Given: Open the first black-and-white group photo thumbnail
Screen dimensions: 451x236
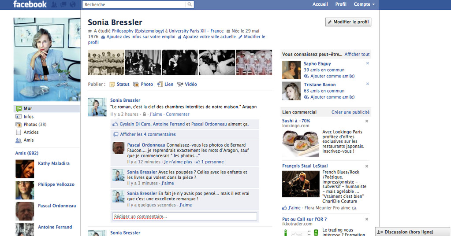Looking at the screenshot, I should (x=106, y=62).
